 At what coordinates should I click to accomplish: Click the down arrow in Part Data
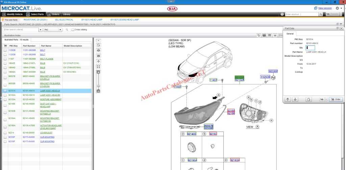[295, 100]
